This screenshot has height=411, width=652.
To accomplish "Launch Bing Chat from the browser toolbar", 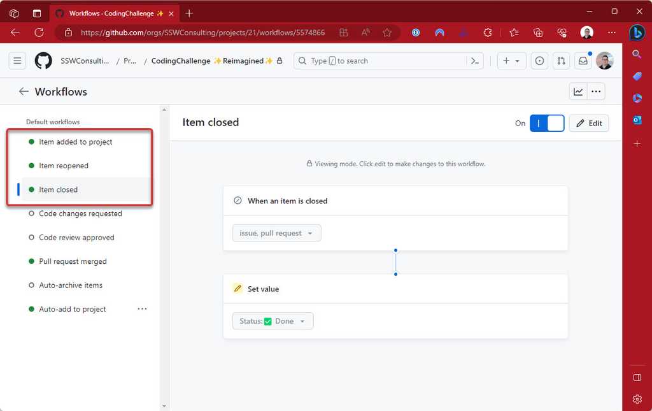I will (637, 32).
